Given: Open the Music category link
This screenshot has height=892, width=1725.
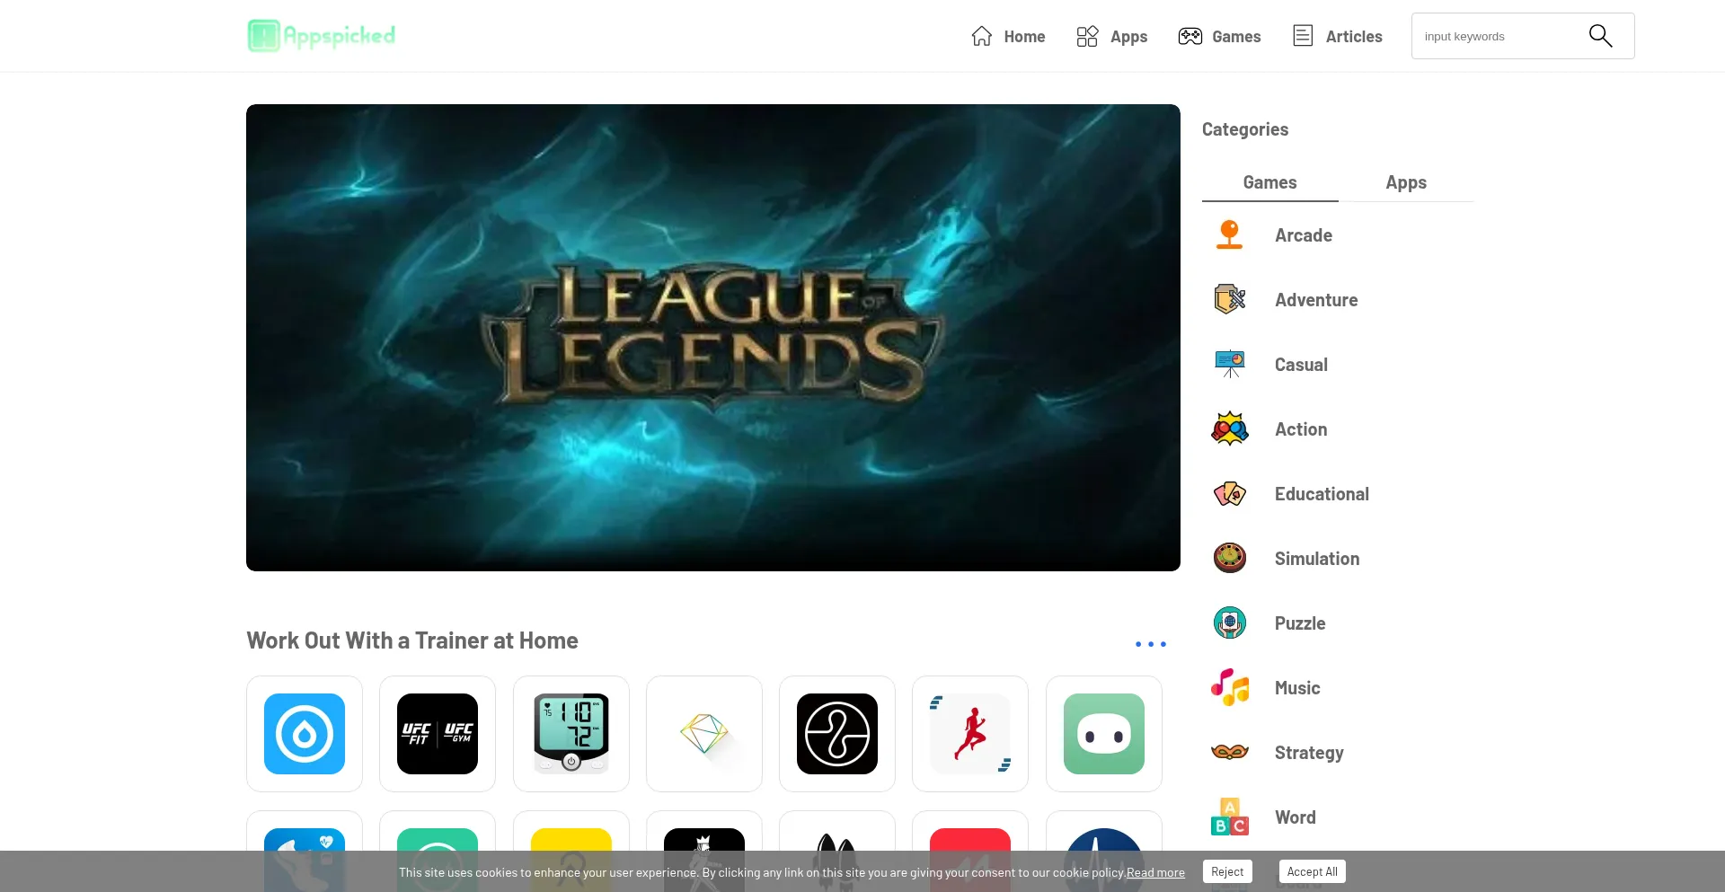Looking at the screenshot, I should click(x=1297, y=688).
